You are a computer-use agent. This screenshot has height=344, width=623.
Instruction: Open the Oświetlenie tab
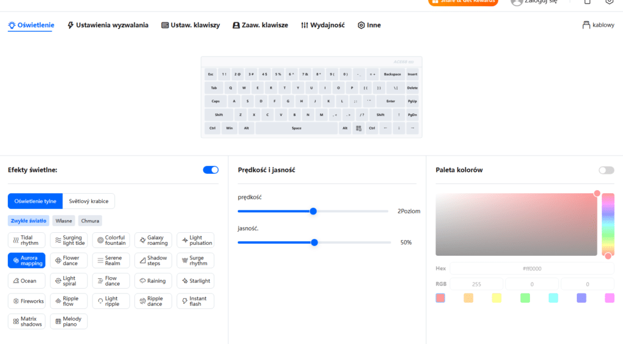[x=31, y=25]
